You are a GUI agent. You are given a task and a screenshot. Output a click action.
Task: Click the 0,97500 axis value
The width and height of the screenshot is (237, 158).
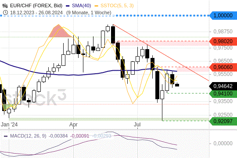point(223,48)
